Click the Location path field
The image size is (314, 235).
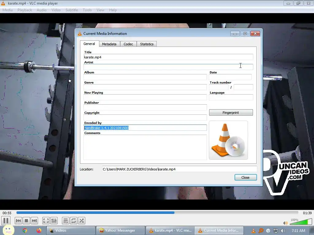(x=180, y=169)
